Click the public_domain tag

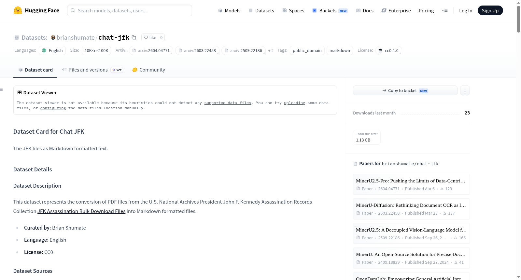pos(307,50)
